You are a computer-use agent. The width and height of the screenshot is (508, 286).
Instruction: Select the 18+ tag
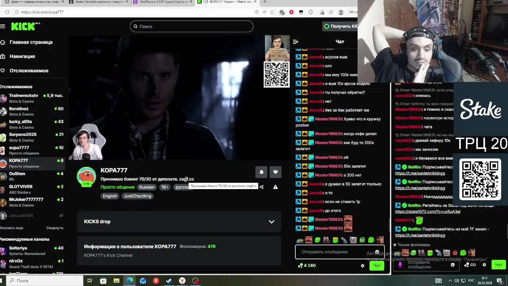[x=165, y=187]
